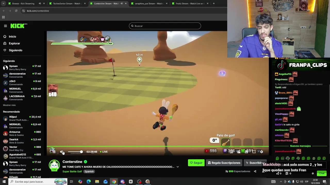This screenshot has height=185, width=330.
Task: Open the Super Battle Golf category link
Action: (72, 172)
